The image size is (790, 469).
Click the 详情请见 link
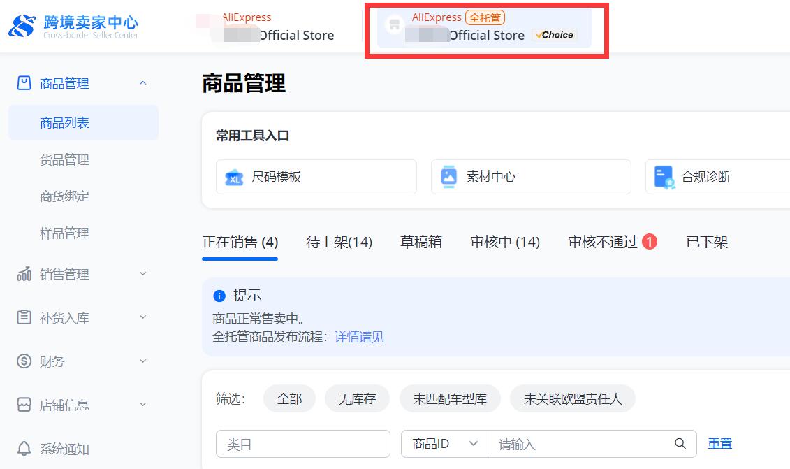[359, 337]
